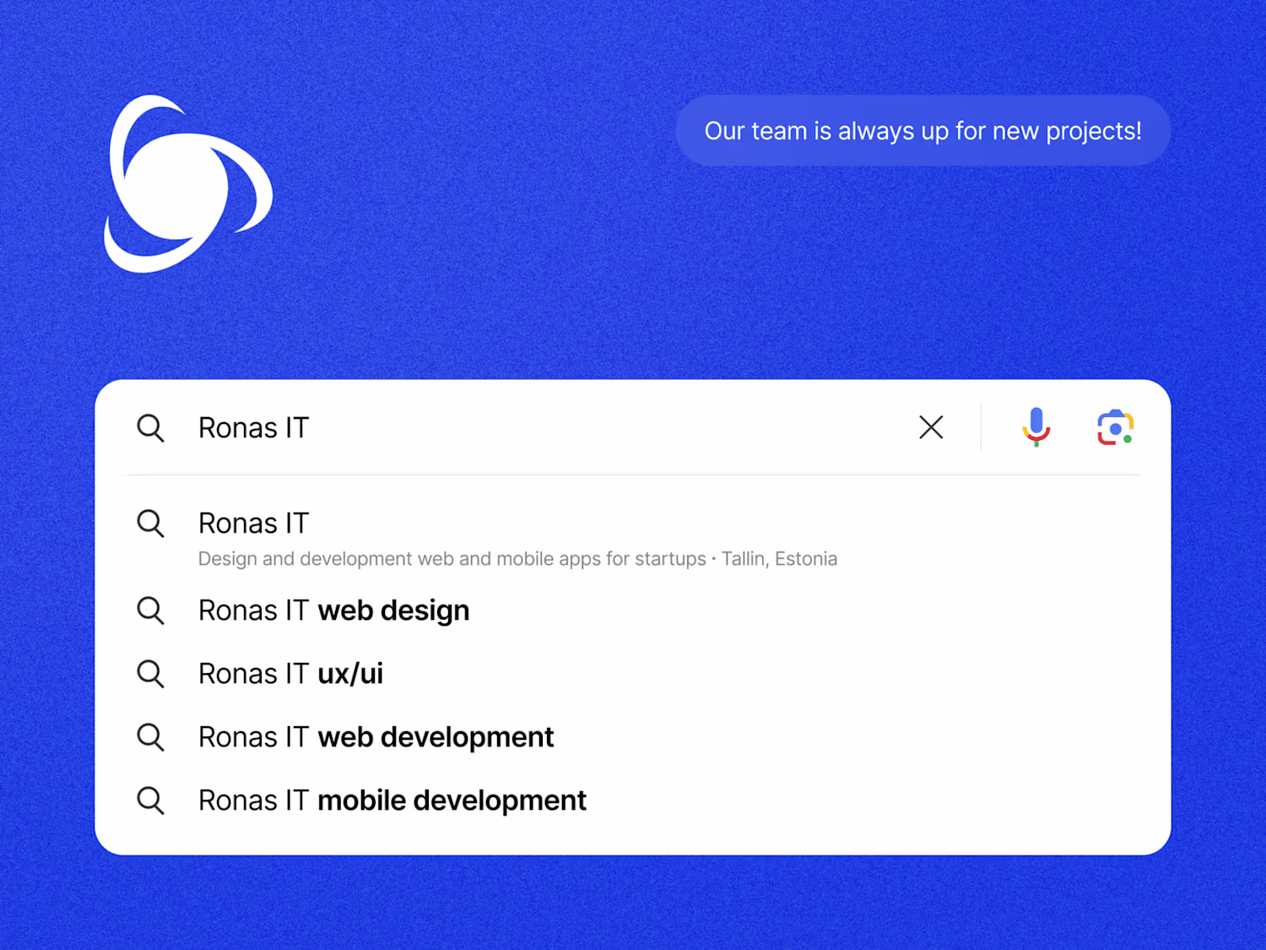The image size is (1266, 950).
Task: Select the first "Ronas IT" suggestion
Action: (254, 524)
